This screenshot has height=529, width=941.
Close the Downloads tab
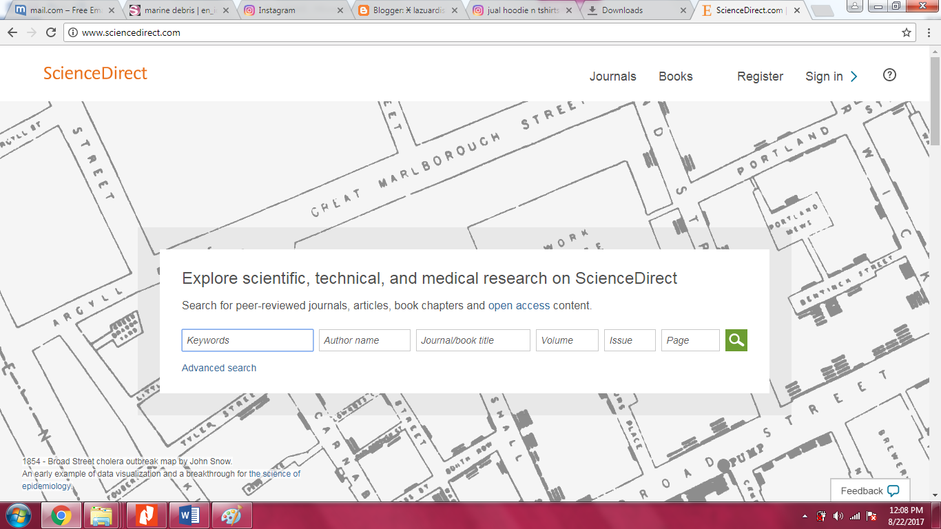pyautogui.click(x=683, y=10)
